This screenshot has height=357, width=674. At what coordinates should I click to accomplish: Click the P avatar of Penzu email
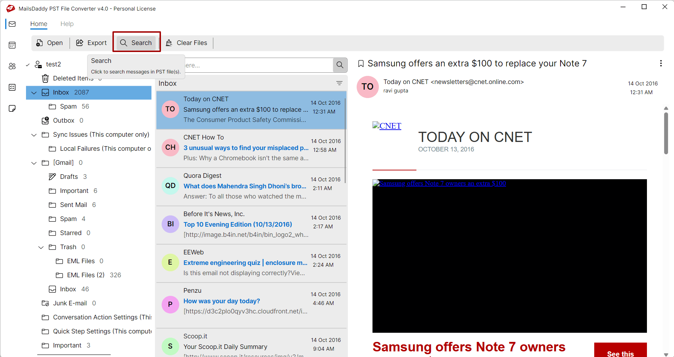170,304
